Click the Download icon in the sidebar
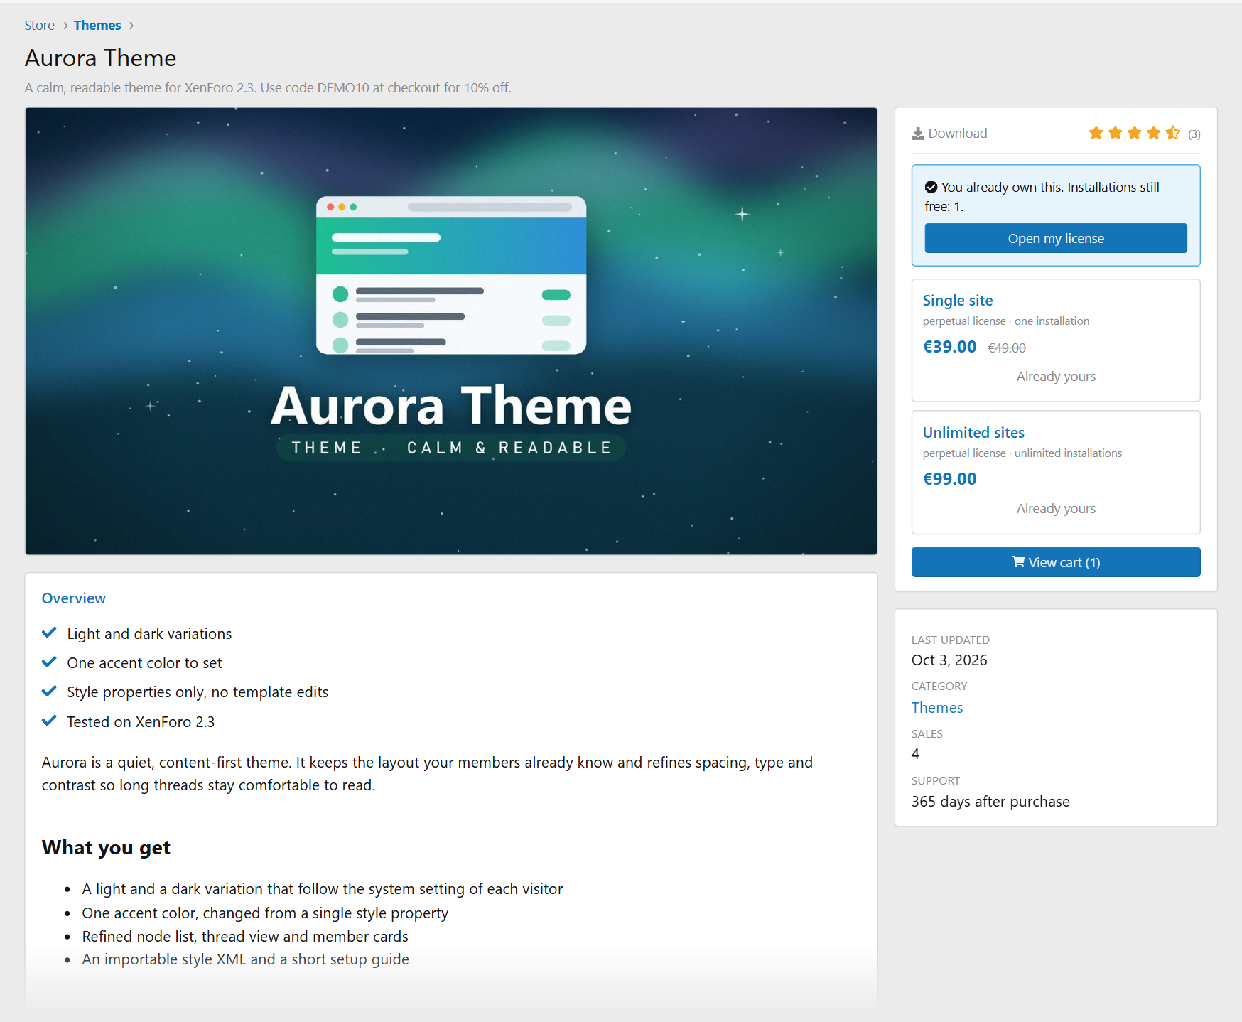Image resolution: width=1242 pixels, height=1022 pixels. click(x=918, y=134)
